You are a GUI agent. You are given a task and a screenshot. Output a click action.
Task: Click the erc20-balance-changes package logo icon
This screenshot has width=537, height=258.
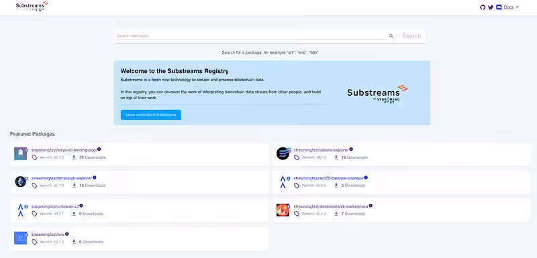coord(283,182)
